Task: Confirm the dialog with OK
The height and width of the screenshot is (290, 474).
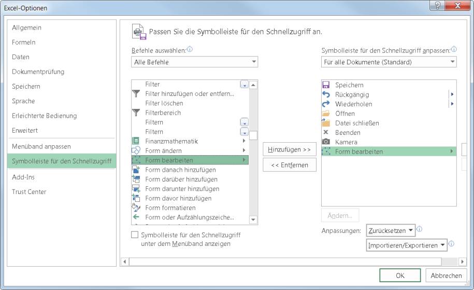Action: [x=400, y=275]
